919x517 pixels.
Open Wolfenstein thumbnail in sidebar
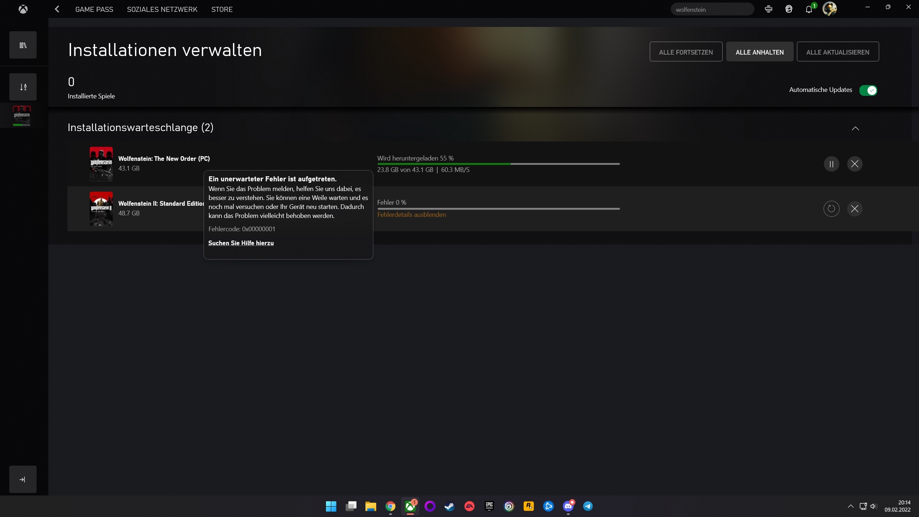pos(22,115)
